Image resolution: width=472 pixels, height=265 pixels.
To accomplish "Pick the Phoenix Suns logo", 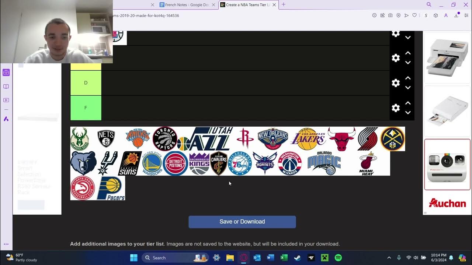I will tap(130, 163).
